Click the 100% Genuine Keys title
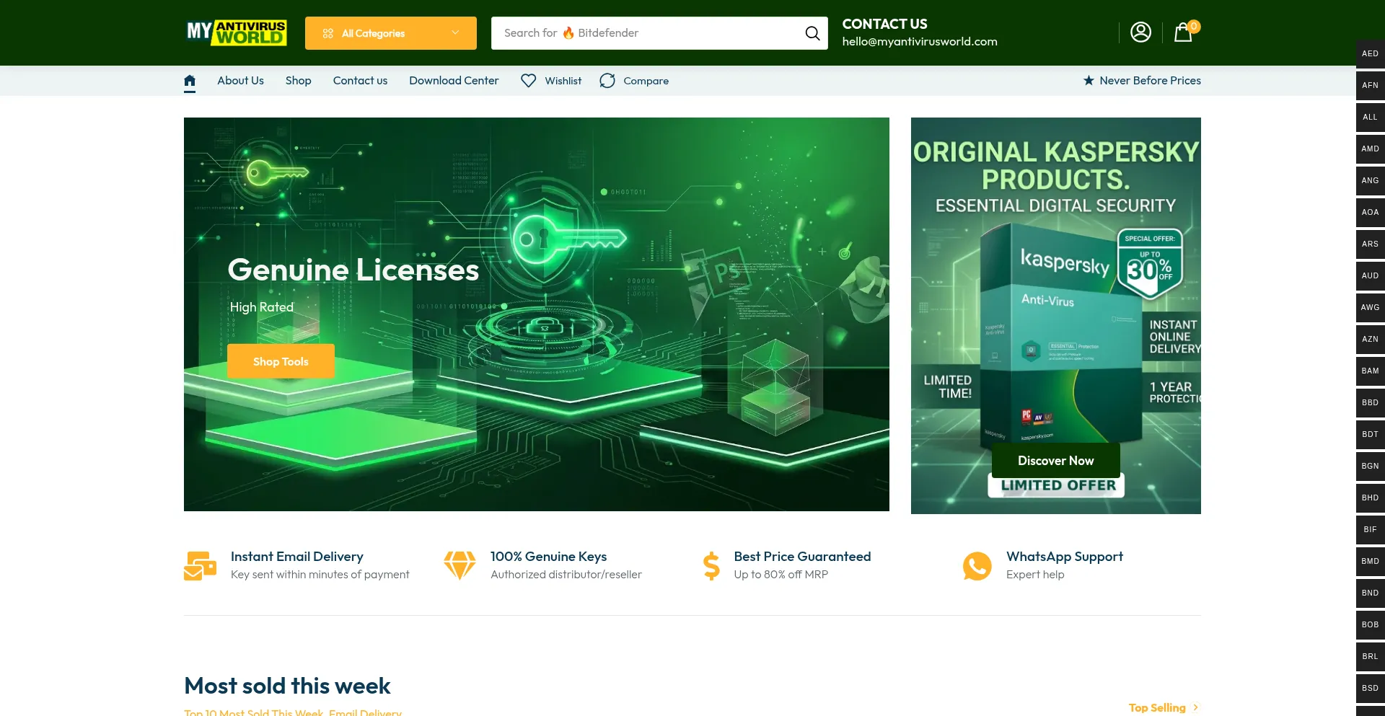Image resolution: width=1385 pixels, height=716 pixels. click(548, 557)
